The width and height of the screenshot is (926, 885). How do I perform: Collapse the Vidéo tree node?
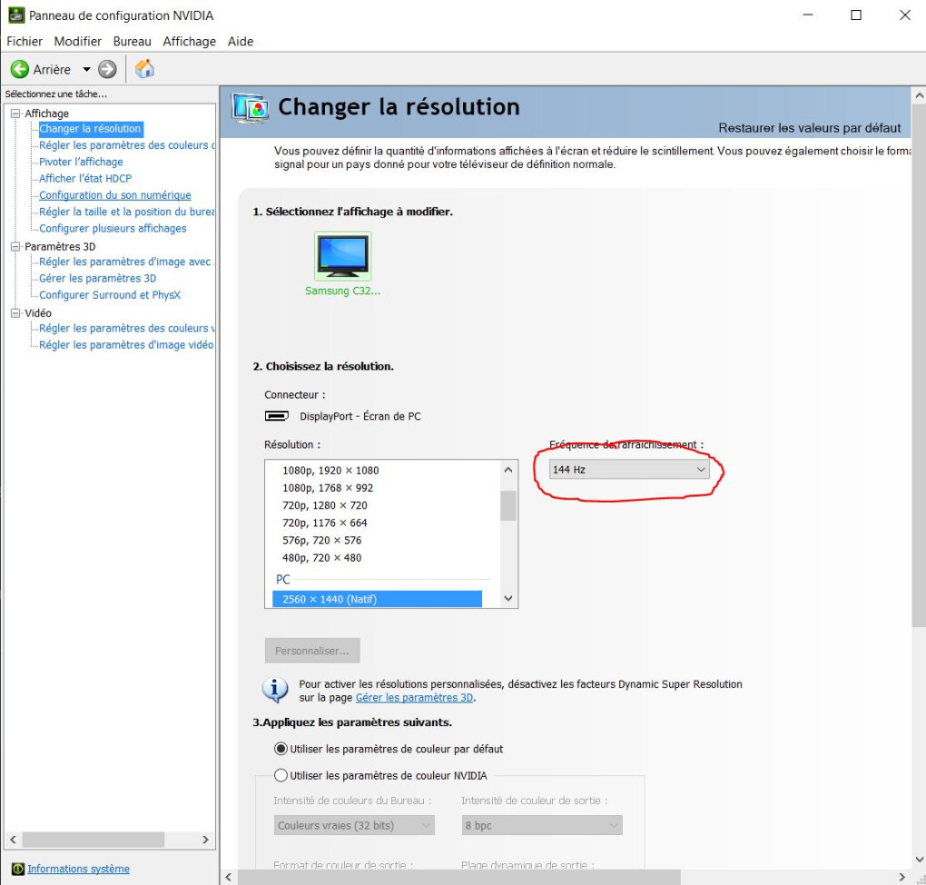[x=15, y=313]
